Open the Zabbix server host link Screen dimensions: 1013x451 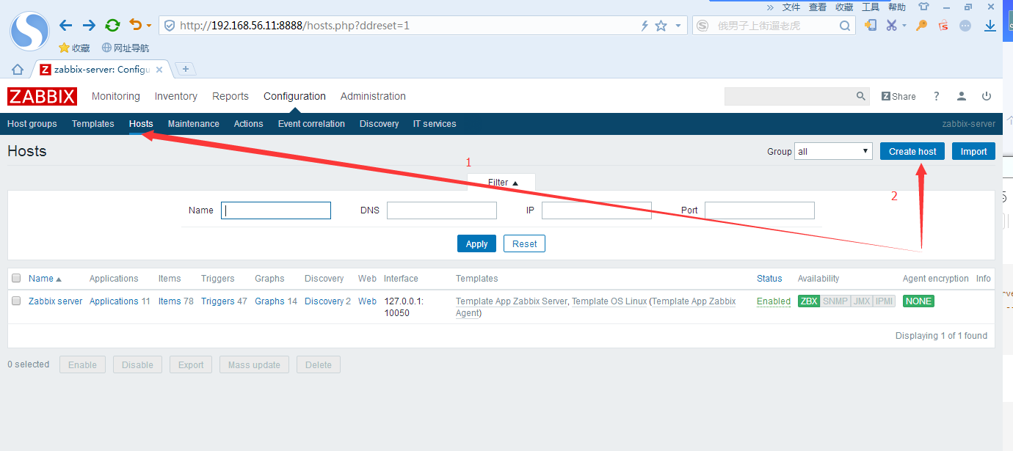(56, 301)
